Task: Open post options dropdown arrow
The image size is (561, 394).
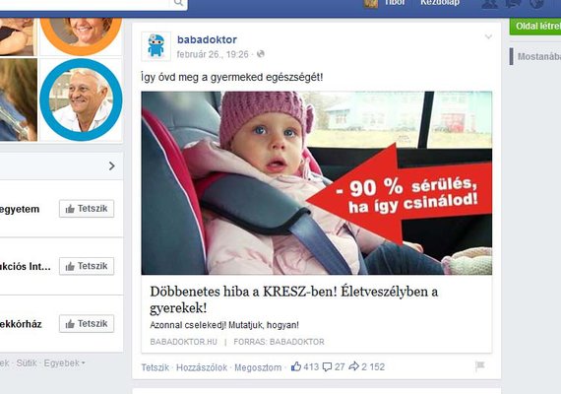Action: click(488, 36)
